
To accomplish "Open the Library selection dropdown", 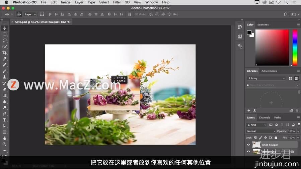I will tap(267, 78).
